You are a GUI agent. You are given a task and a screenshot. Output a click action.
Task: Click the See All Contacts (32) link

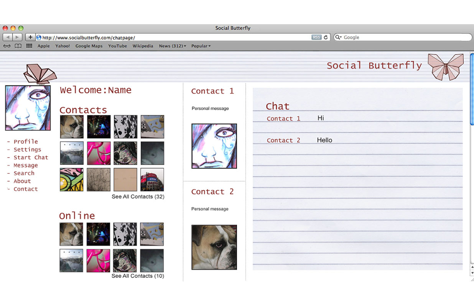click(x=138, y=196)
